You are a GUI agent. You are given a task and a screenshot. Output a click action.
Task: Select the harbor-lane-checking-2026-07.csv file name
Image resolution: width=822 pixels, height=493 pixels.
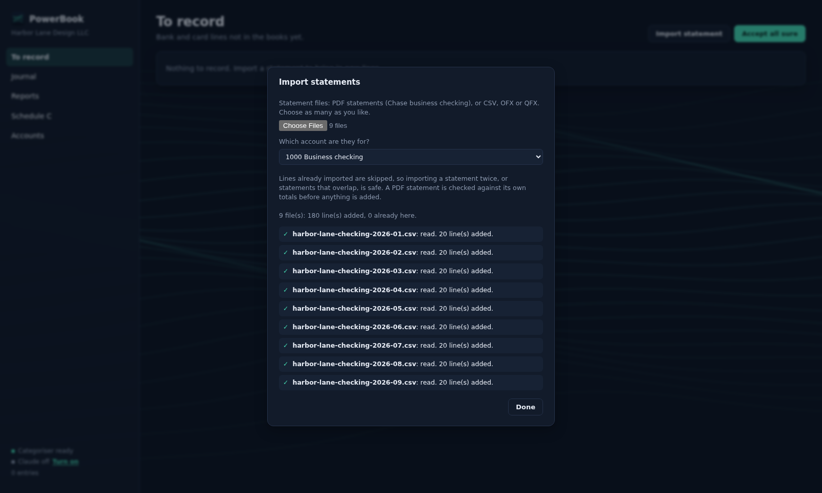click(x=354, y=346)
